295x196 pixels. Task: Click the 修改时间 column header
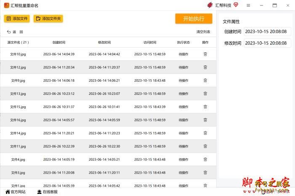click(x=105, y=43)
